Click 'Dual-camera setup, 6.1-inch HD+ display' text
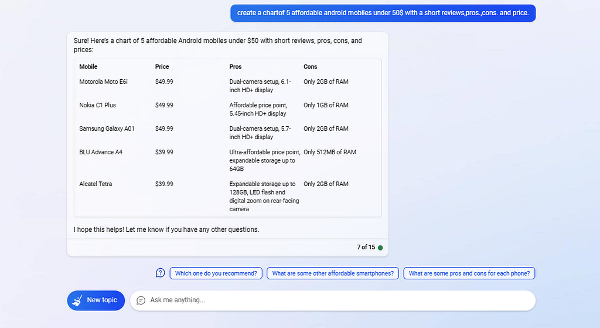 pyautogui.click(x=260, y=86)
